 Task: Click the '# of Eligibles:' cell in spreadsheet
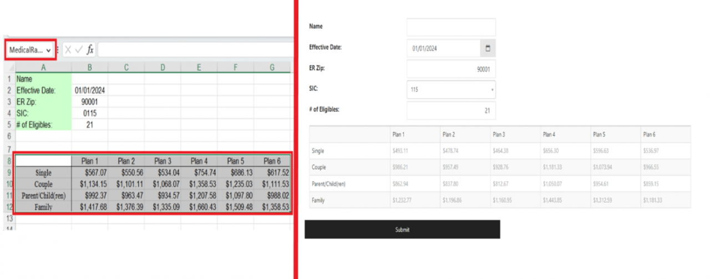coord(44,125)
